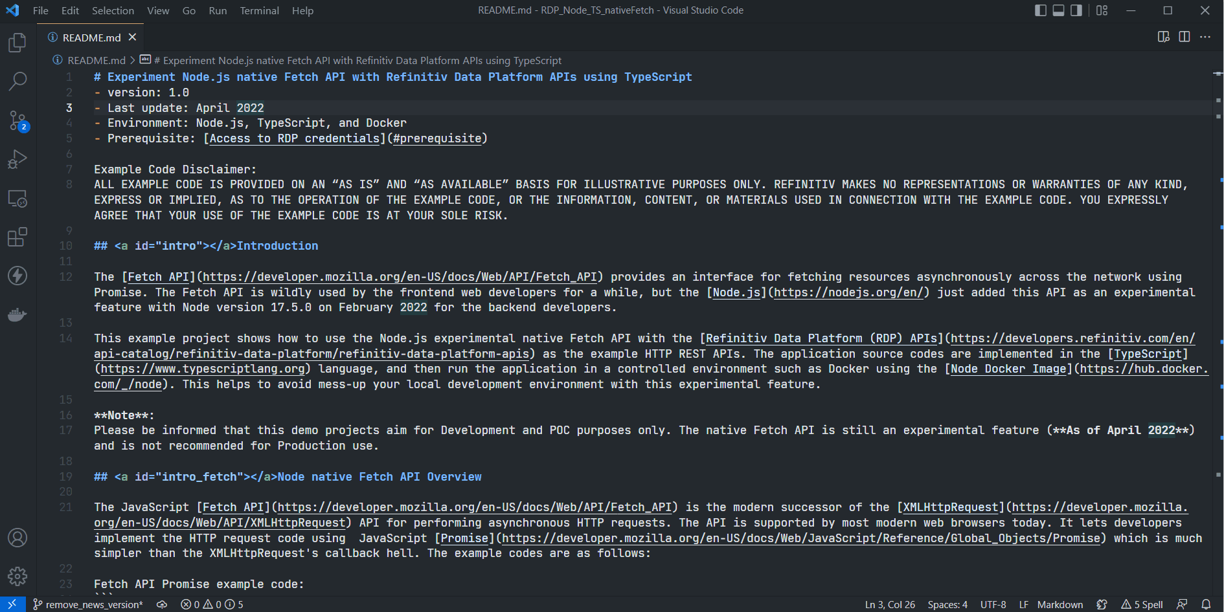Open Remote Explorer view
Screen dimensions: 1224x612
(x=17, y=198)
